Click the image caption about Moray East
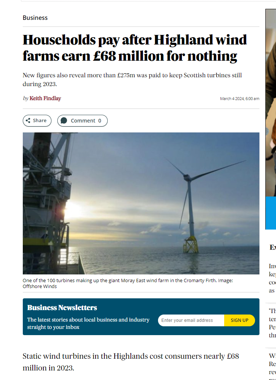The height and width of the screenshot is (380, 276). 128,283
